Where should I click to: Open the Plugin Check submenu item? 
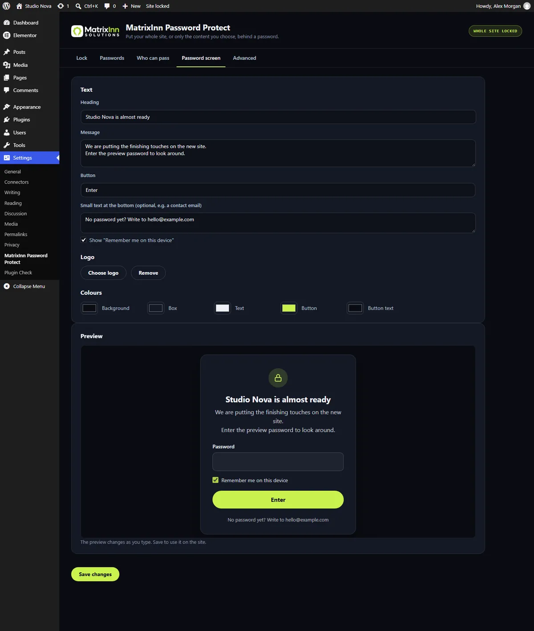[x=18, y=273]
